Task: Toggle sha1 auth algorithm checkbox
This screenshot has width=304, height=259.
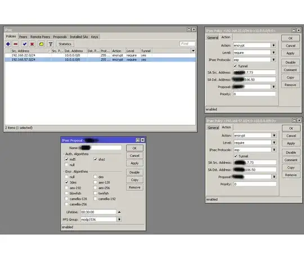Action: pos(95,159)
